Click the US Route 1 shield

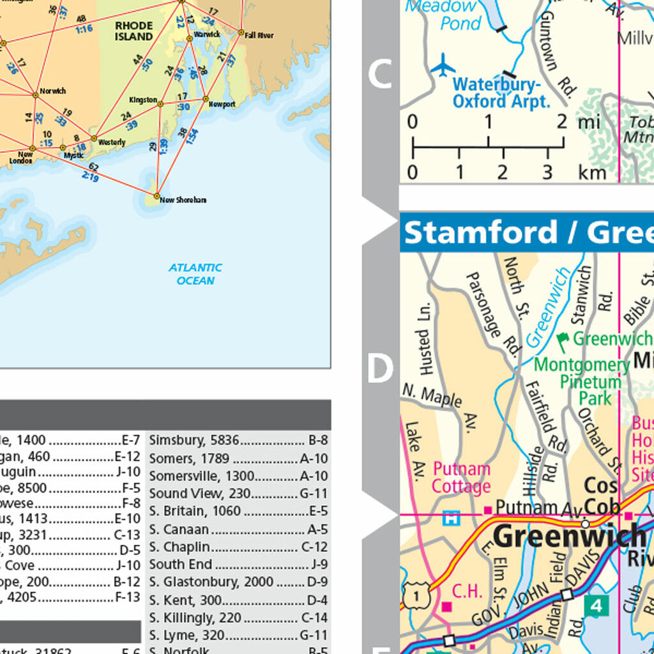416,596
